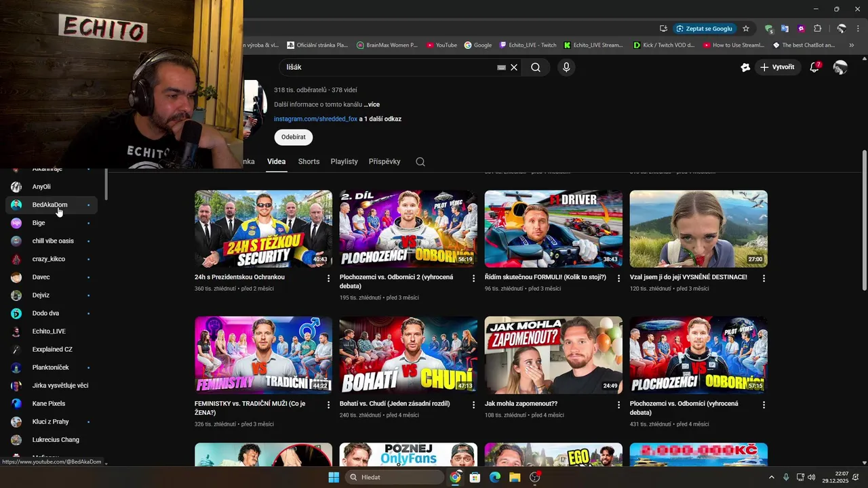Screen dimensions: 868x488
Task: Open options for Vzal jsem ji do její VYSNĚNÉ DESTINACE
Action: click(764, 279)
